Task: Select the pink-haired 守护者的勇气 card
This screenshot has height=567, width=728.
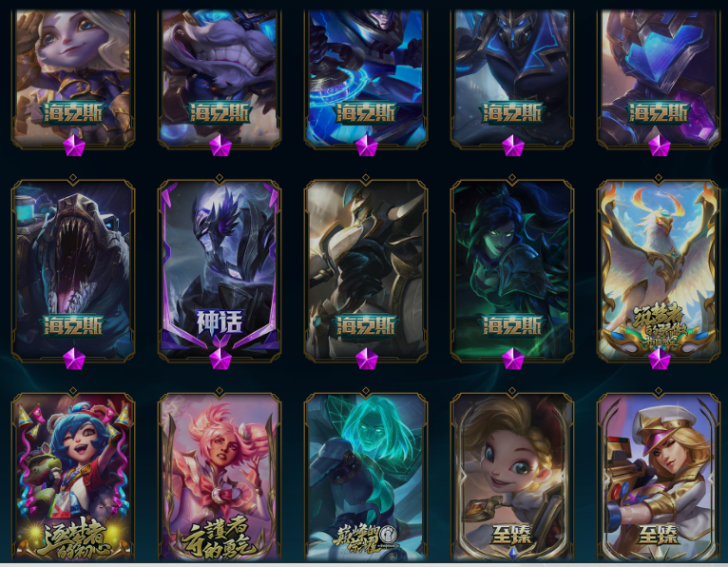Action: pos(220,477)
